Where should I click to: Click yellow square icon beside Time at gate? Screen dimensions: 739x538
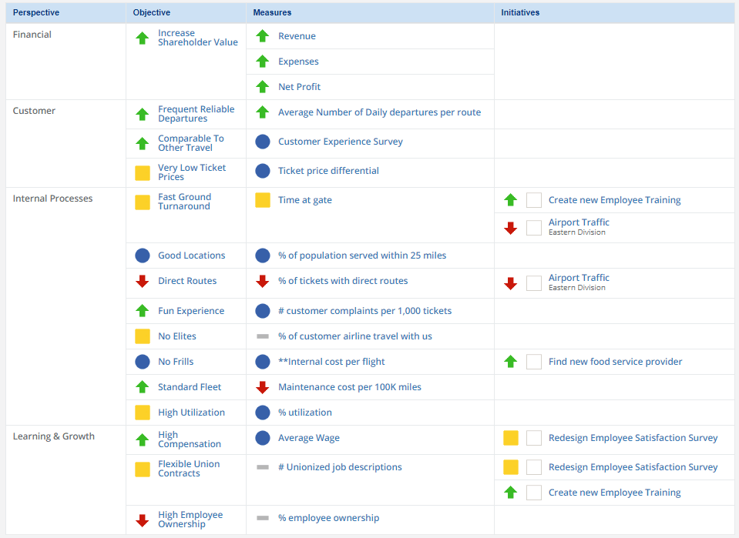pos(263,200)
